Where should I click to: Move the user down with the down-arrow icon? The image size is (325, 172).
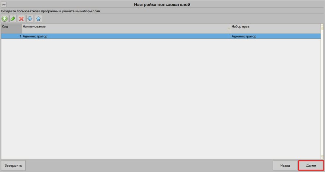(x=30, y=19)
